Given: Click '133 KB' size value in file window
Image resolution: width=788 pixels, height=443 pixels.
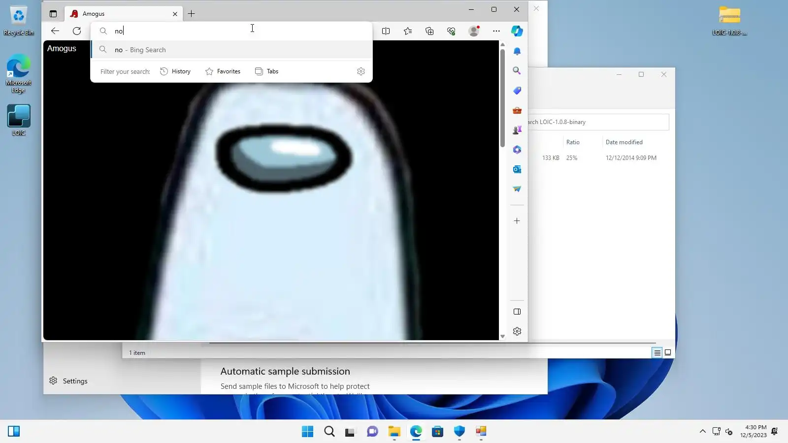Looking at the screenshot, I should [x=551, y=158].
